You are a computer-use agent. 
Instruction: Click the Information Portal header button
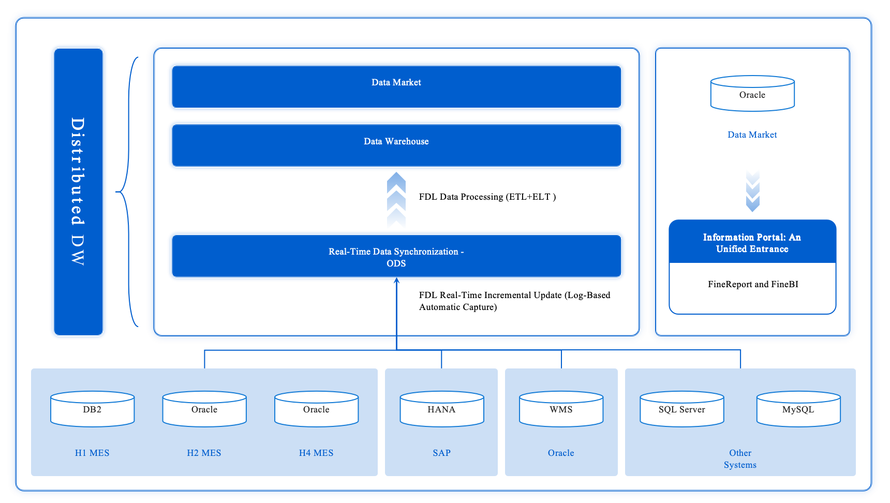752,242
